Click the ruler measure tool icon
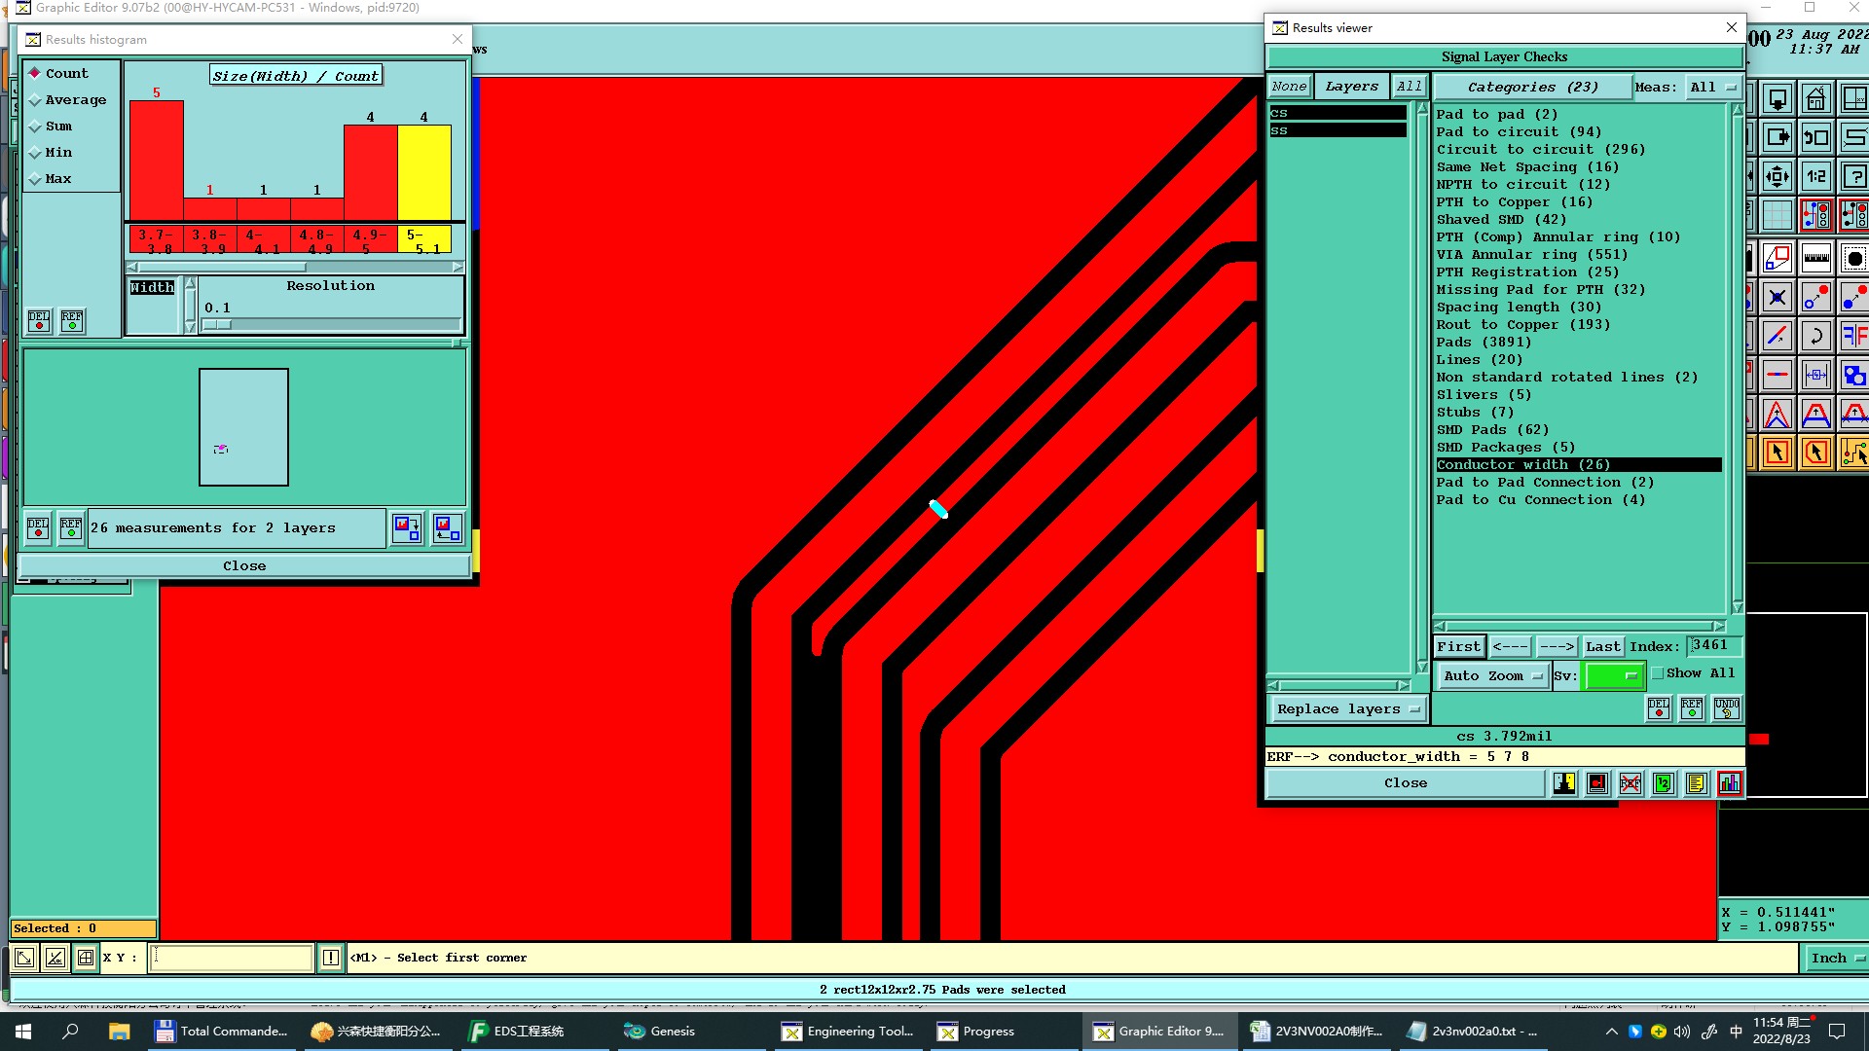 pos(1815,259)
